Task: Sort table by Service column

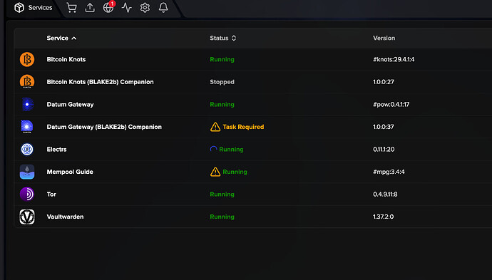Action: (61, 38)
